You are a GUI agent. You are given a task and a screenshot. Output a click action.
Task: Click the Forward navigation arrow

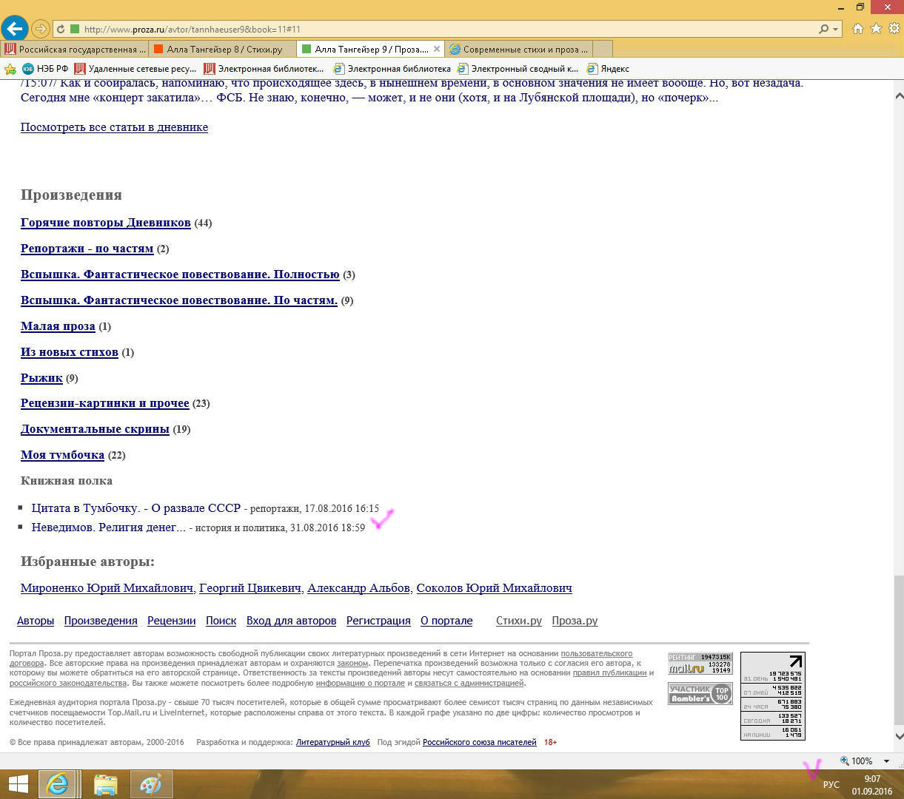point(40,29)
